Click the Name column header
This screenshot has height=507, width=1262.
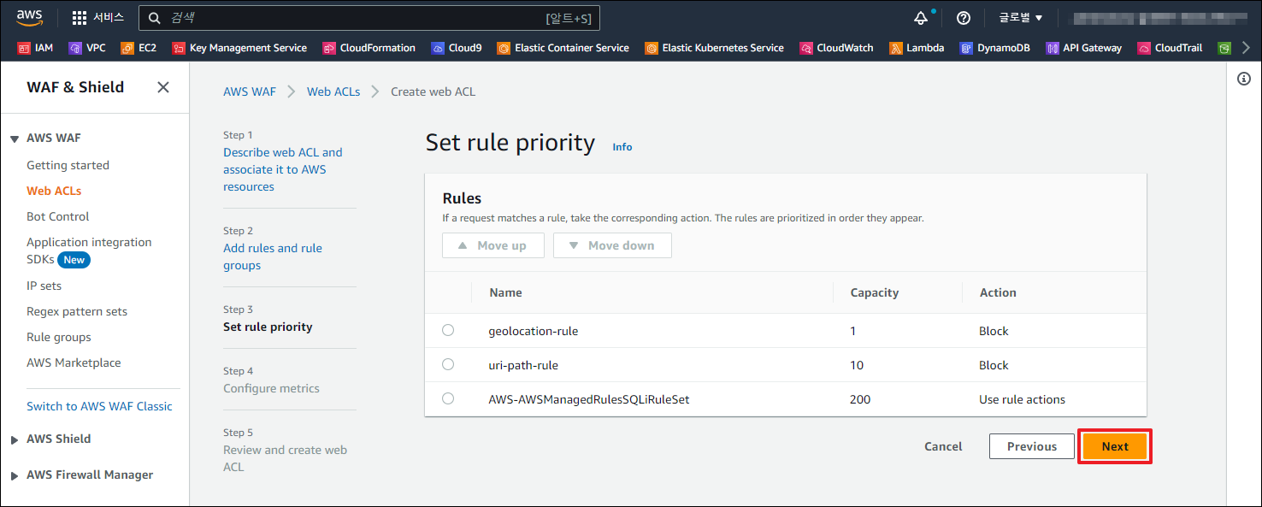click(505, 292)
